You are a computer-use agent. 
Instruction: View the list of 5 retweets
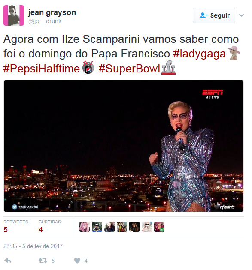16,227
